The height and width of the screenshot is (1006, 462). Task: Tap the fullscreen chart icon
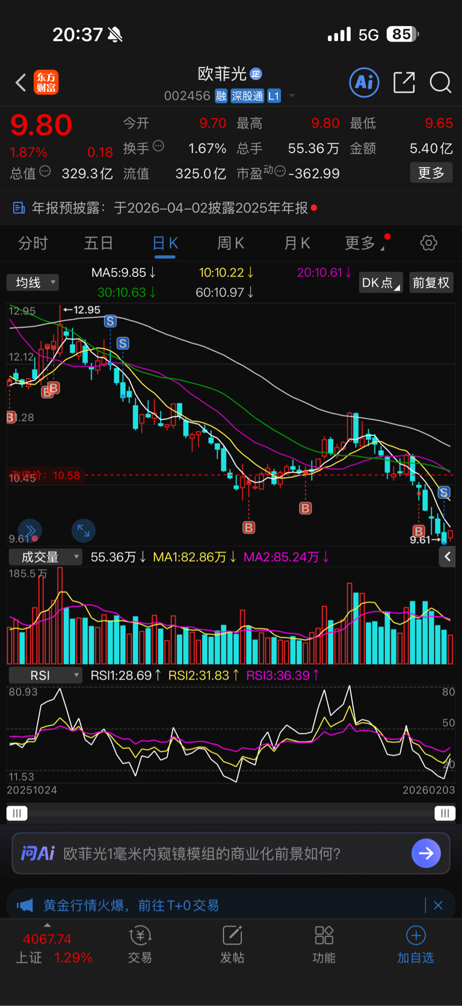pos(83,530)
